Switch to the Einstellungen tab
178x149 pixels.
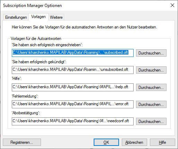click(x=16, y=17)
